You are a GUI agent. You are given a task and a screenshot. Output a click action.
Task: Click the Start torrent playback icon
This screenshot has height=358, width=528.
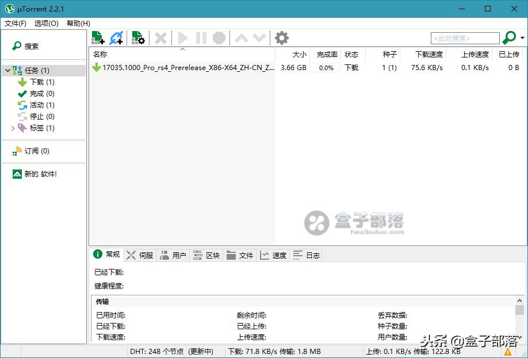coord(182,37)
